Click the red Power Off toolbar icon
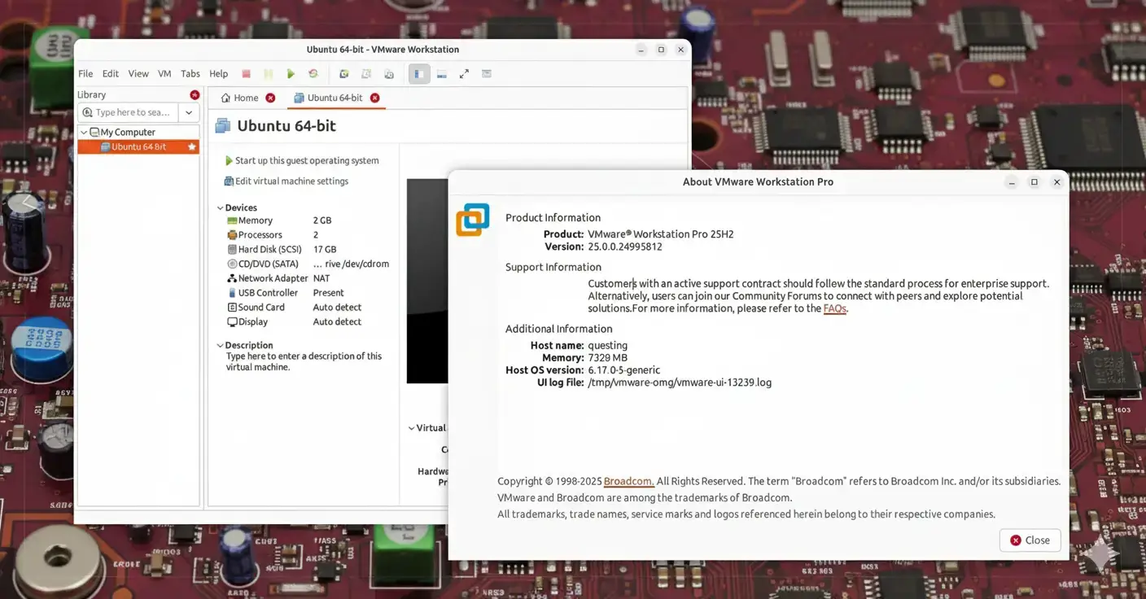The height and width of the screenshot is (599, 1146). [246, 74]
